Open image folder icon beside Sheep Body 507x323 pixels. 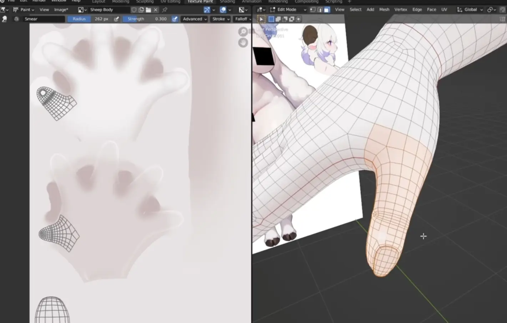coord(148,10)
